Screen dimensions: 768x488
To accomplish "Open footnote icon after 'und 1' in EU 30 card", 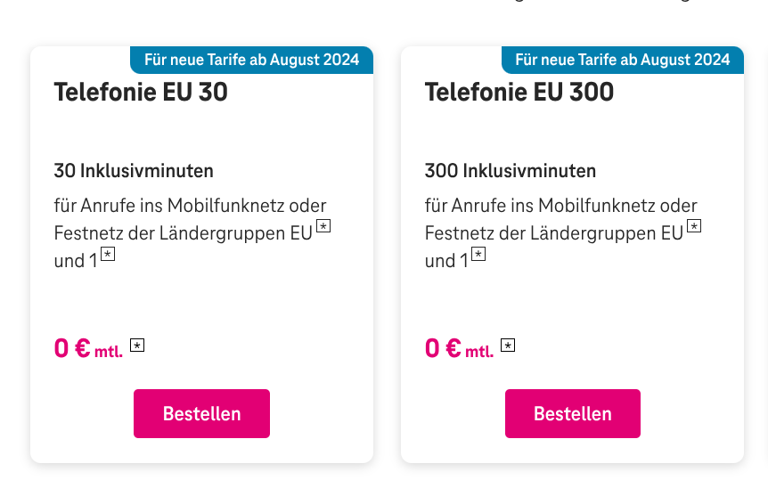I will tap(108, 255).
